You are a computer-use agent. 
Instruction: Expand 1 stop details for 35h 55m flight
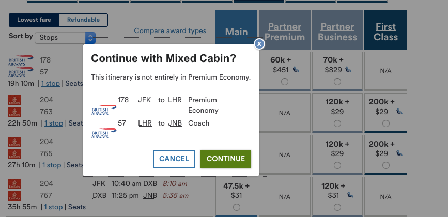tap(52, 207)
